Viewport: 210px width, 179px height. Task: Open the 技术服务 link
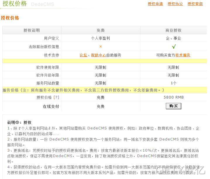pyautogui.click(x=183, y=55)
